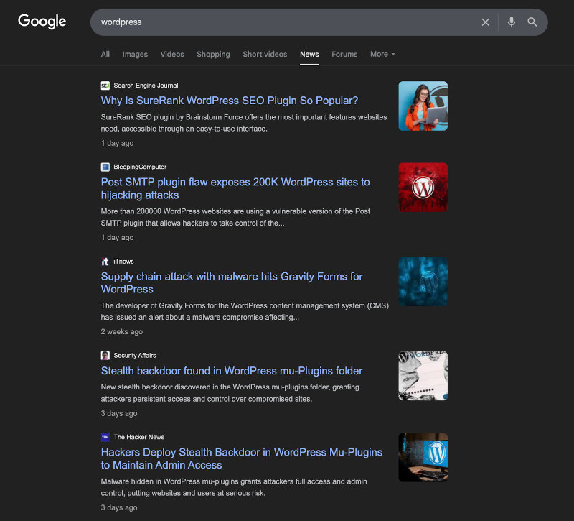Open the Gravity Forms supply chain attack article
The image size is (574, 521).
tap(232, 282)
